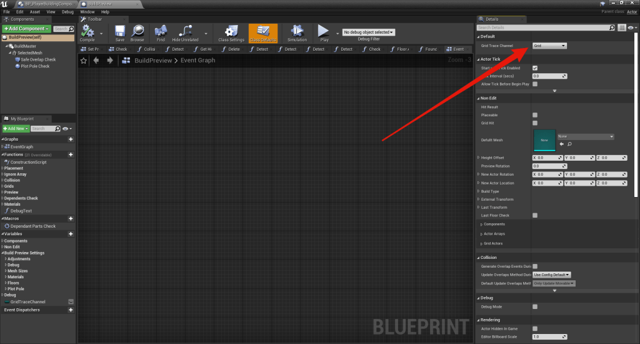Viewport: 640px width, 344px height.
Task: Open My Blueprint view options eye icon
Action: pyautogui.click(x=66, y=129)
